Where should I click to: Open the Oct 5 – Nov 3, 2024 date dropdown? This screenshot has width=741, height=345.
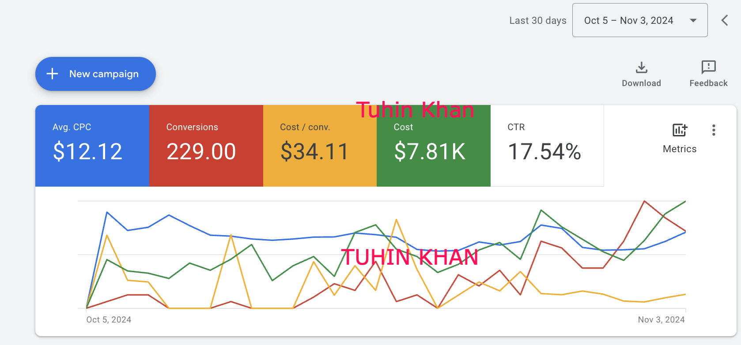(x=628, y=21)
